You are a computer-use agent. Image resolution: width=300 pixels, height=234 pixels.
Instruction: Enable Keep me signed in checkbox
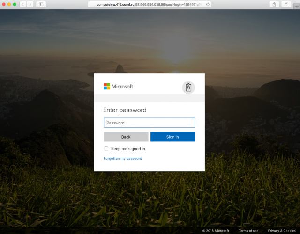point(106,149)
